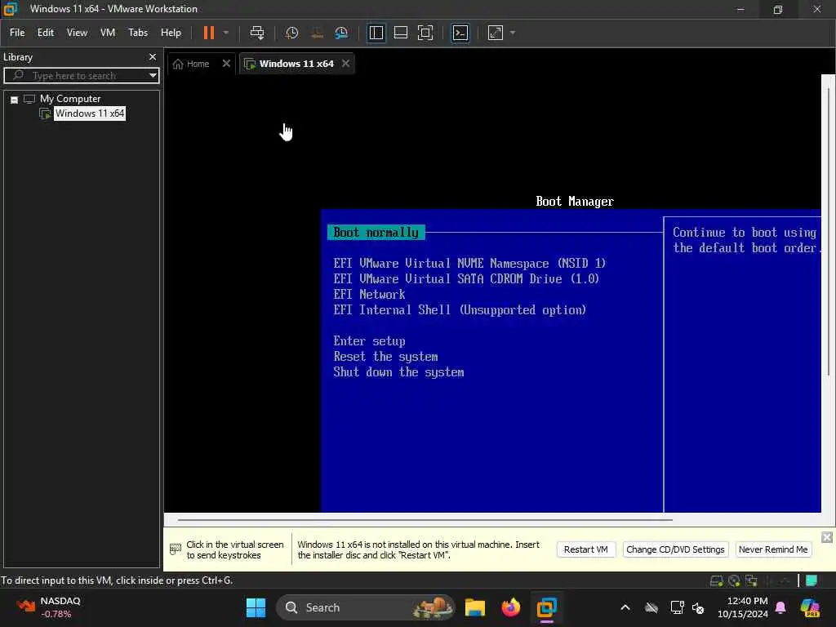Select Boot normally in Boot Manager
836x627 pixels.
[x=376, y=233]
